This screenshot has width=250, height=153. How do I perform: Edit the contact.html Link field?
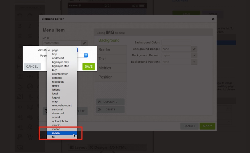(x=62, y=43)
